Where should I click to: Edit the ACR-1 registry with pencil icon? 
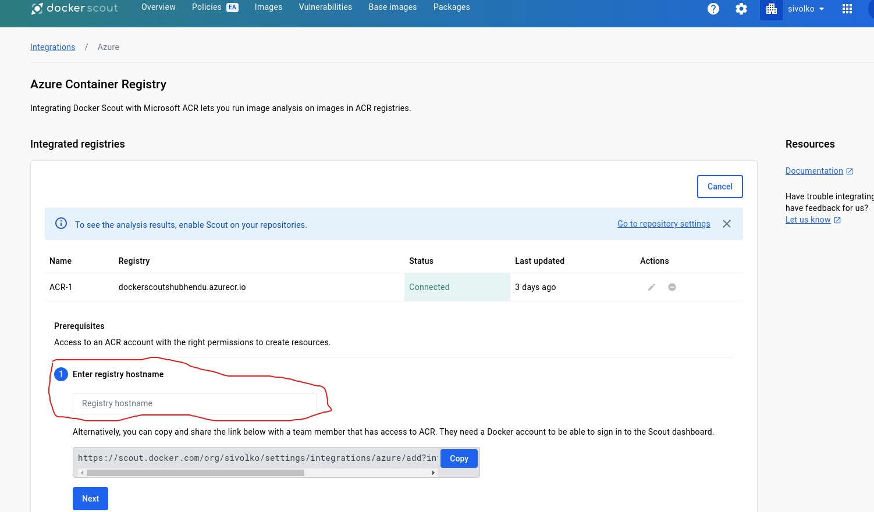pyautogui.click(x=652, y=287)
